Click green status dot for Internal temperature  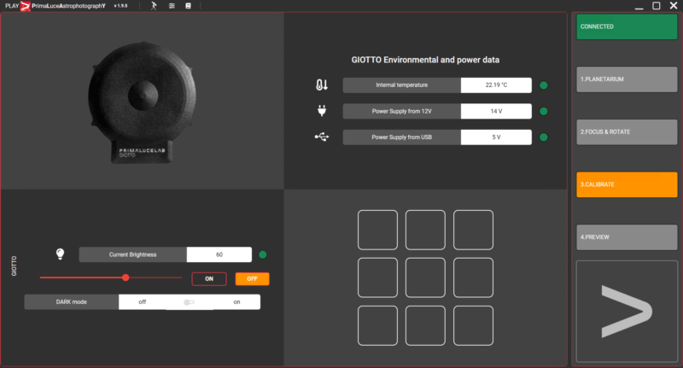544,85
